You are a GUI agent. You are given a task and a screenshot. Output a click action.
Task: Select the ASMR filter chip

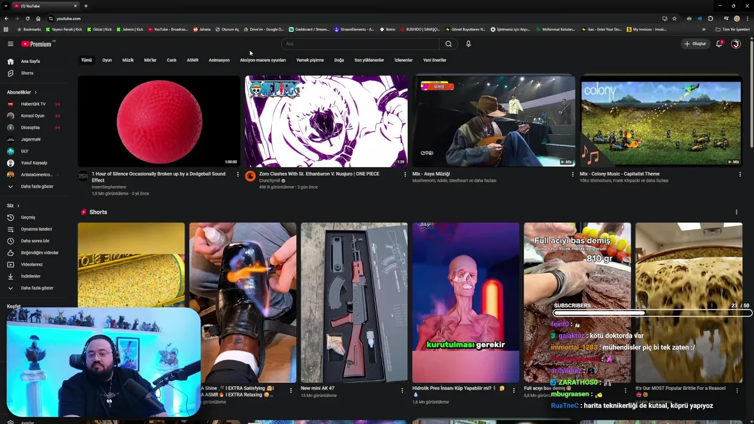click(193, 60)
